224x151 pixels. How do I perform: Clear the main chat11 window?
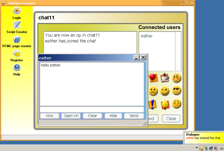point(171,119)
